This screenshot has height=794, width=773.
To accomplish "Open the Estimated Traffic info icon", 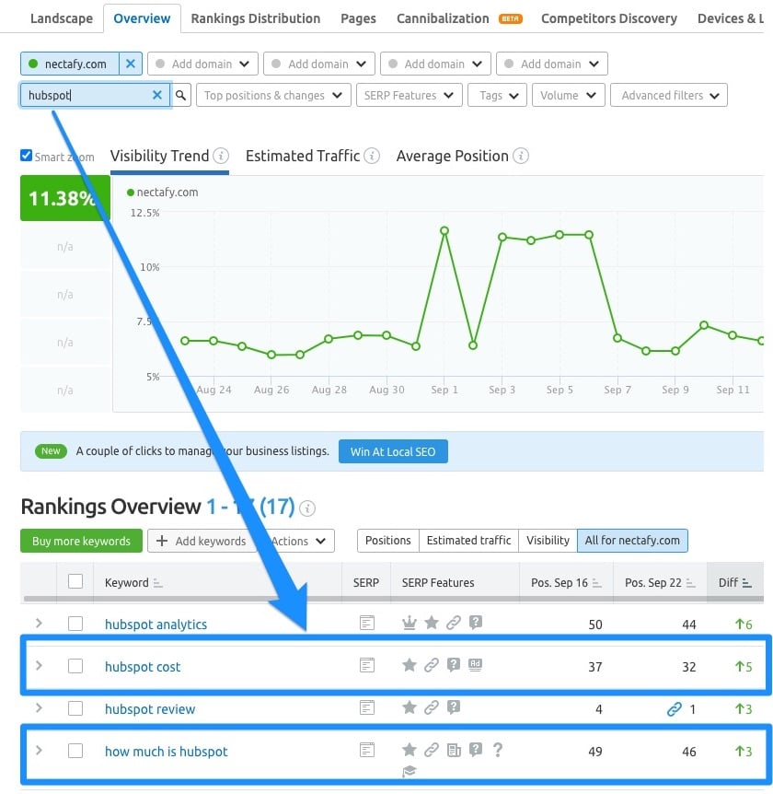I will [372, 156].
